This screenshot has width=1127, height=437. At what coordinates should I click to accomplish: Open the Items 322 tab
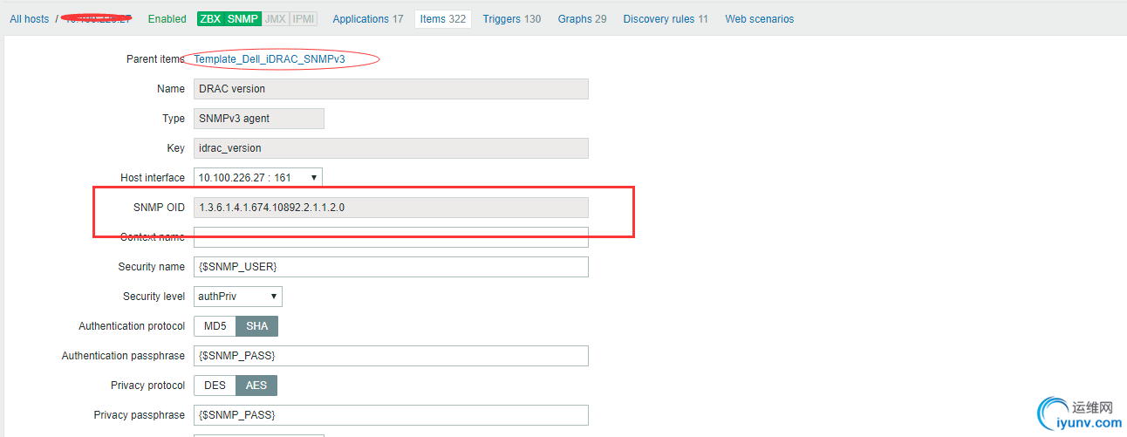pyautogui.click(x=443, y=19)
